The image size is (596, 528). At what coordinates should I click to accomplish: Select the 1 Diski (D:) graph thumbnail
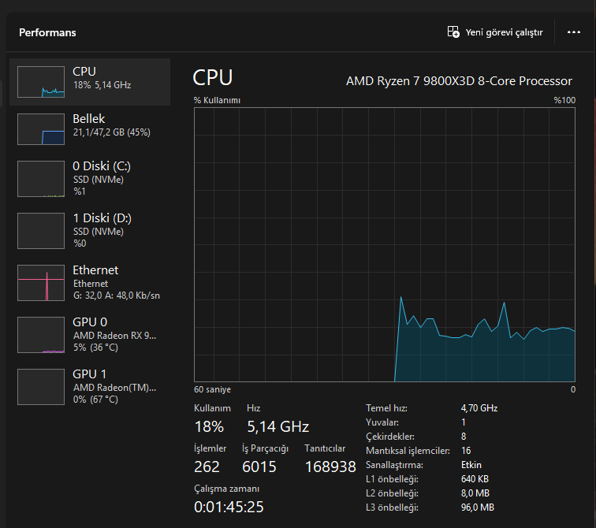pyautogui.click(x=41, y=231)
